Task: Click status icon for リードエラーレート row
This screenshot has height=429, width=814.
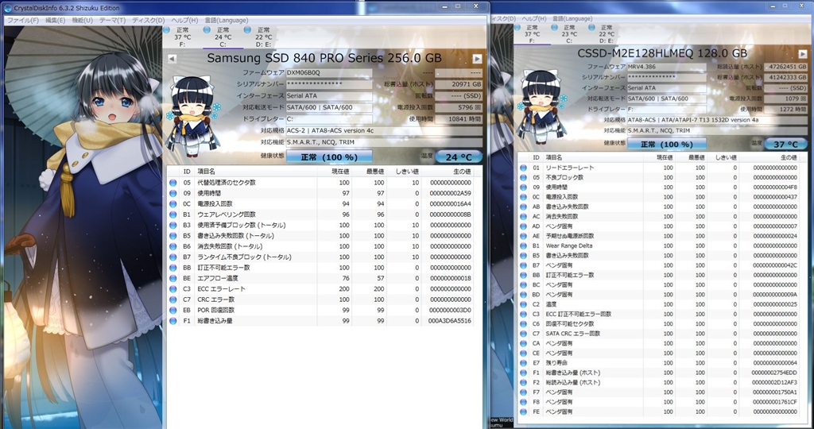Action: click(523, 168)
